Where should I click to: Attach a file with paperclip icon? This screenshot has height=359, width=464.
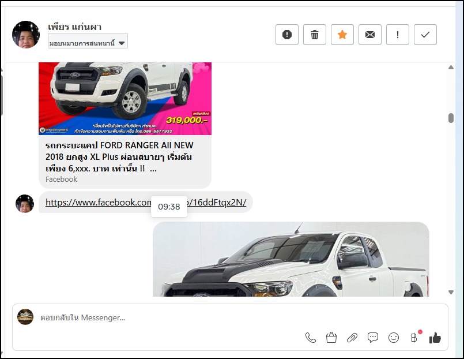(352, 338)
